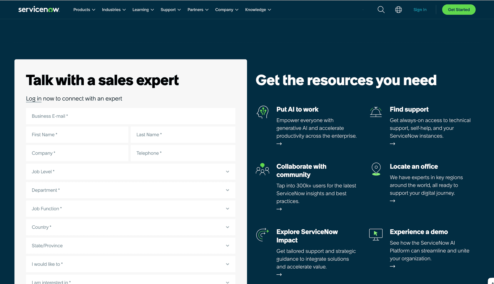Open the search magnifier icon

pos(381,10)
